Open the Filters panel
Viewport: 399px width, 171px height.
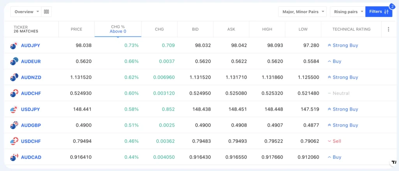tap(379, 12)
